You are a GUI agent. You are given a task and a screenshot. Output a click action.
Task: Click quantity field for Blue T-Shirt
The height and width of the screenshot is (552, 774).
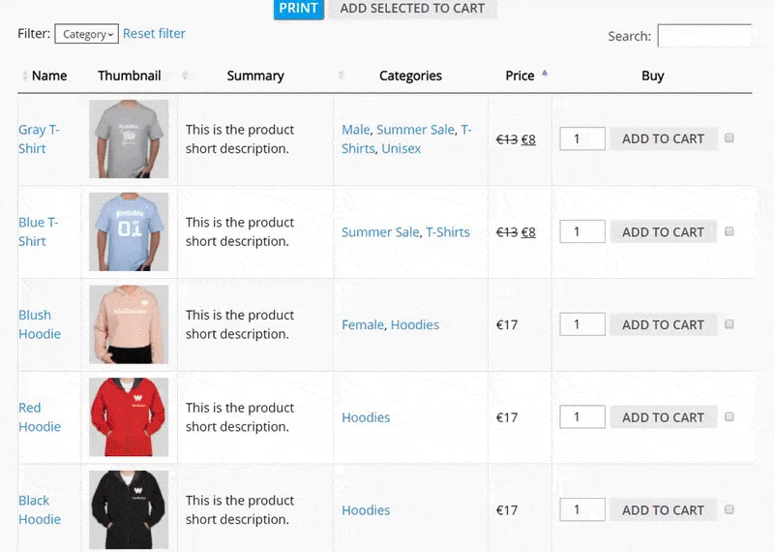click(582, 231)
